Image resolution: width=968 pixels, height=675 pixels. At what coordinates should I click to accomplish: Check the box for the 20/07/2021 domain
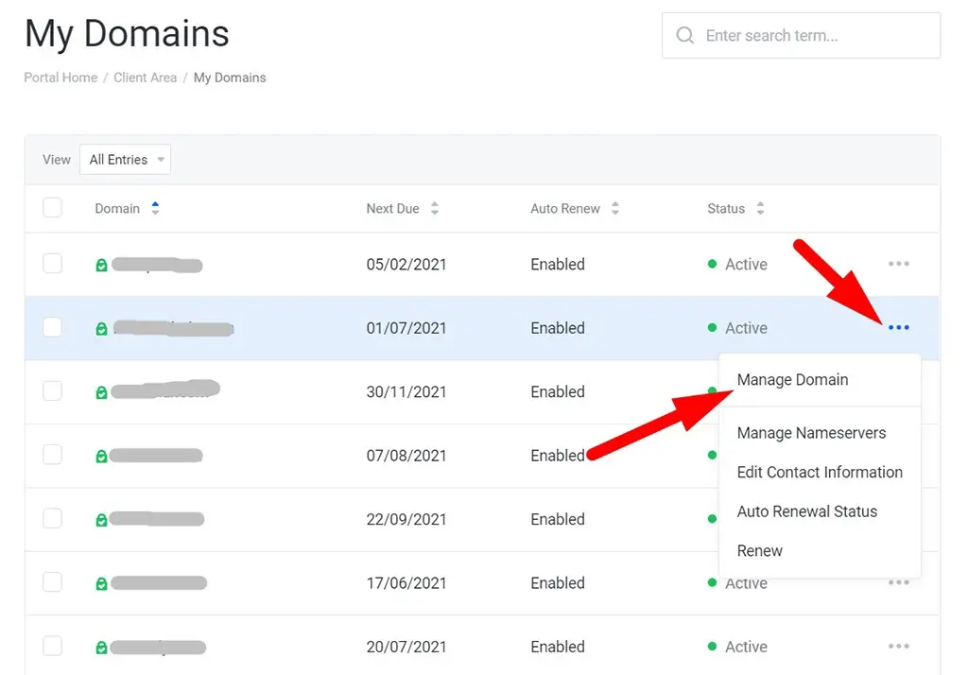pos(53,646)
